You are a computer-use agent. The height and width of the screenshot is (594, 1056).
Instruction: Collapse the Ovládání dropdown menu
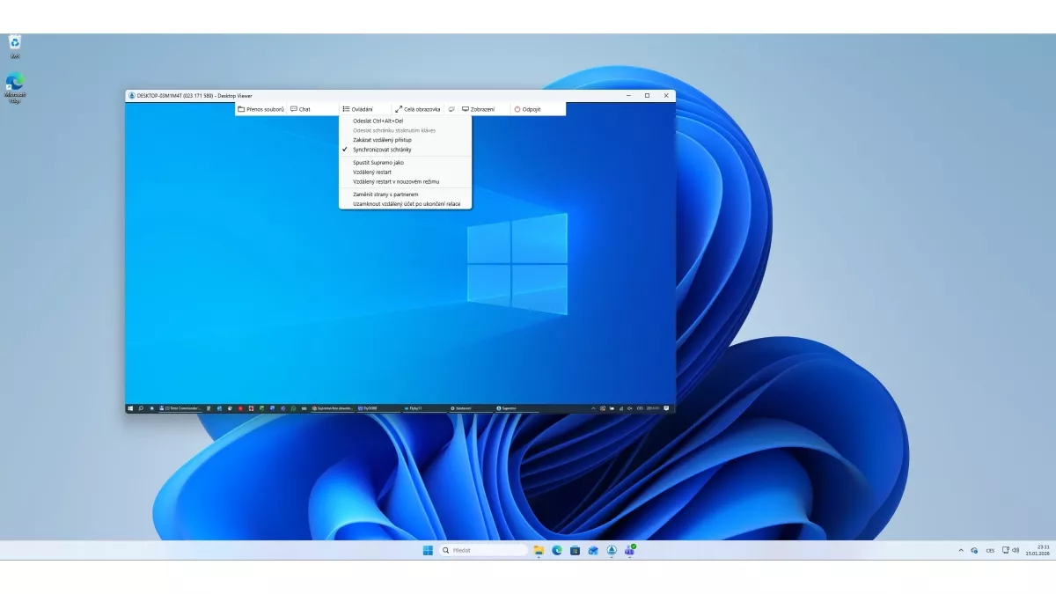pos(357,109)
